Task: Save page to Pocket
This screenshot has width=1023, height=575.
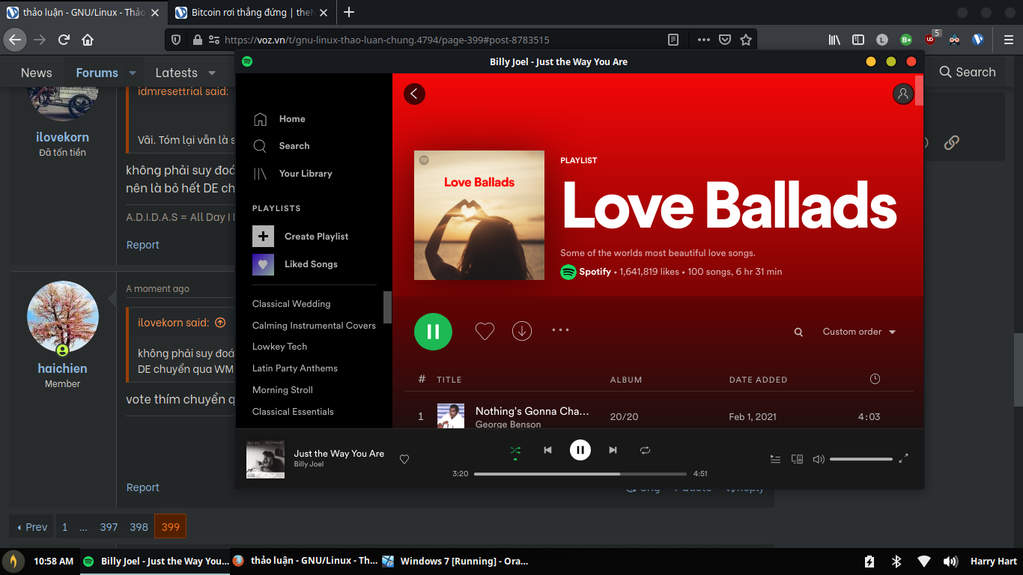Action: click(725, 40)
